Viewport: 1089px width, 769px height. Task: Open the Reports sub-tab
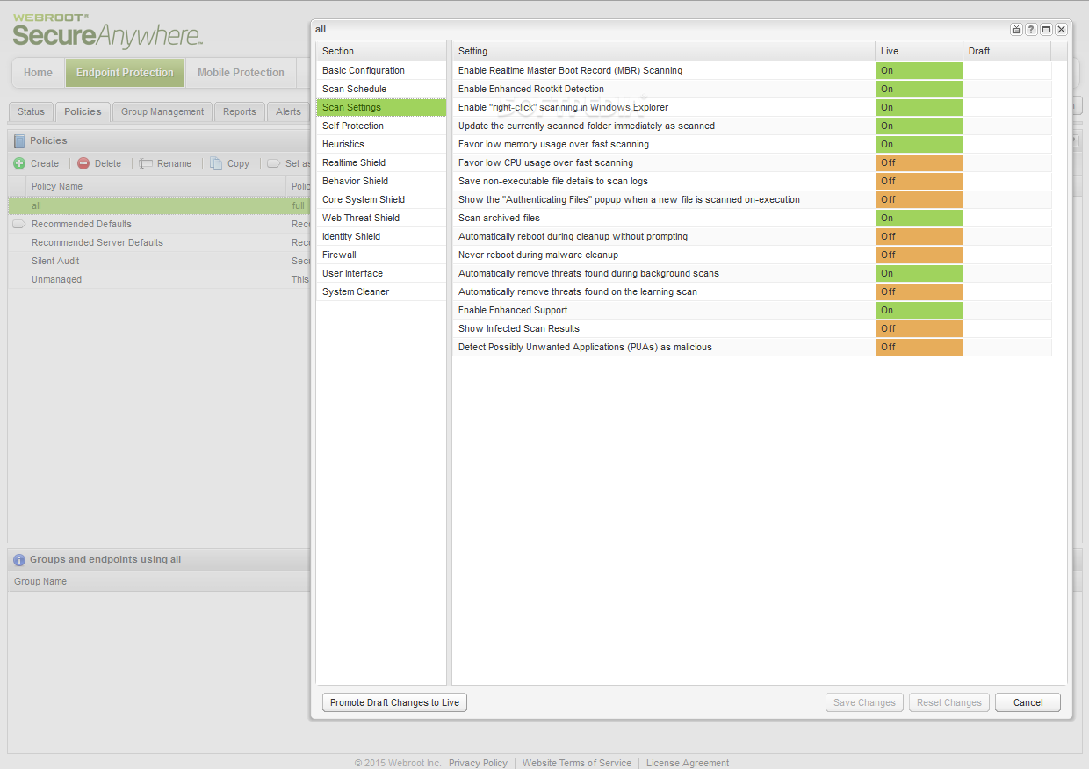tap(239, 111)
